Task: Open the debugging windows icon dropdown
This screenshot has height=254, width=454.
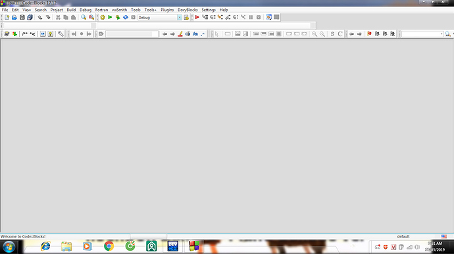Action: (268, 17)
